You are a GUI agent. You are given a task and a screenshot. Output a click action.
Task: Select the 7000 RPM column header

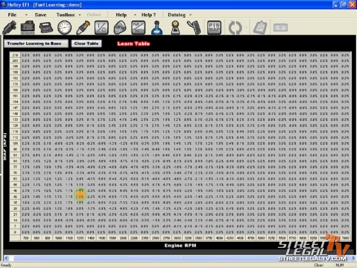345,238
